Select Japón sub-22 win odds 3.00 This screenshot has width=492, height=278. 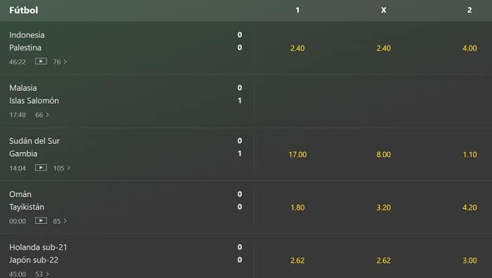coord(470,260)
